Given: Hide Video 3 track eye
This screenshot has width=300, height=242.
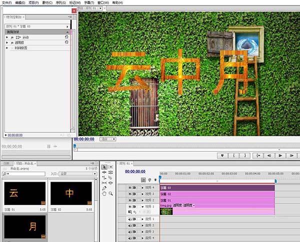Looking at the screenshot, I should tap(130, 194).
